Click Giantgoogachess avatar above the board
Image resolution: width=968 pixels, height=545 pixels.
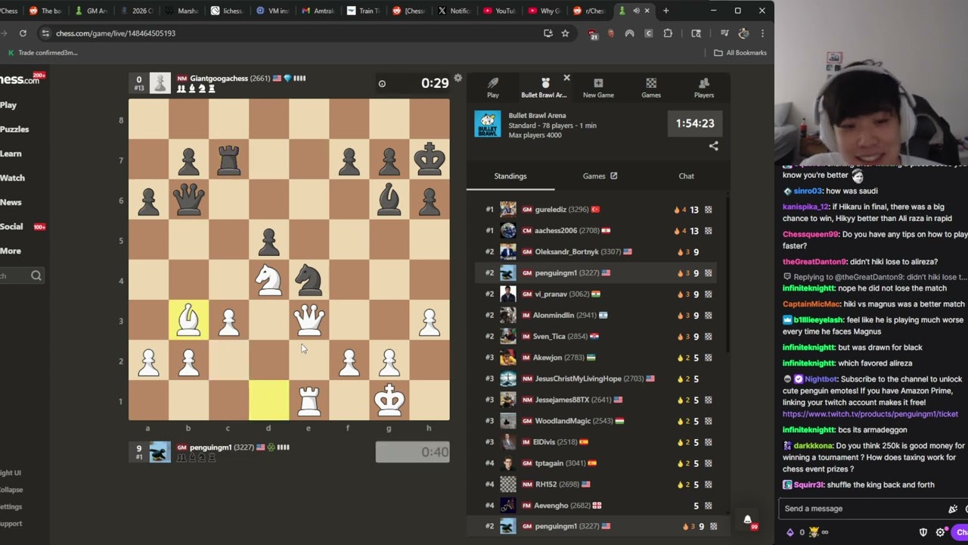(160, 83)
